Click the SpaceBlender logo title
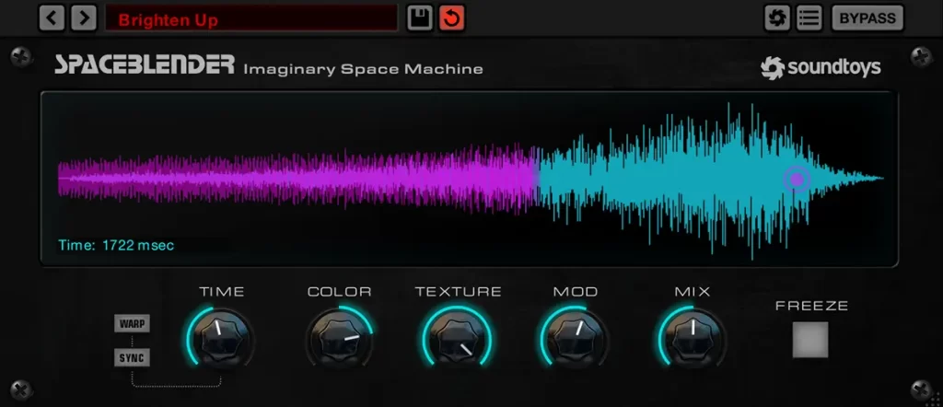 [144, 66]
